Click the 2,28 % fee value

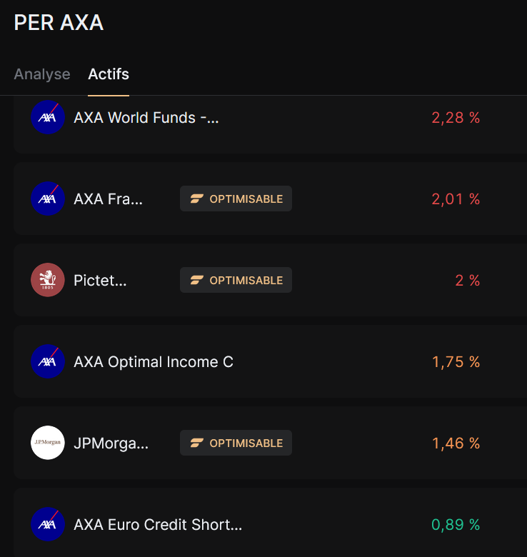(x=456, y=118)
